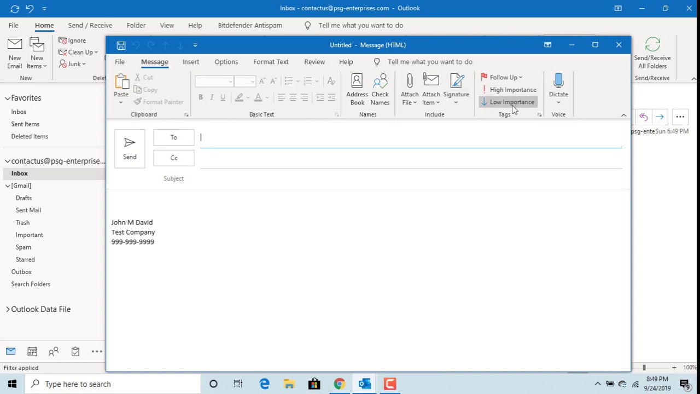Switch to the Format Text tab
700x394 pixels.
[x=271, y=62]
